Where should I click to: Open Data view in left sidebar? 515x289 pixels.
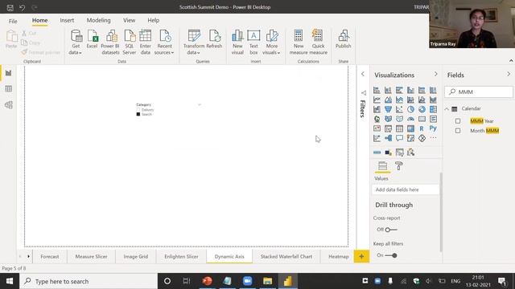click(9, 89)
